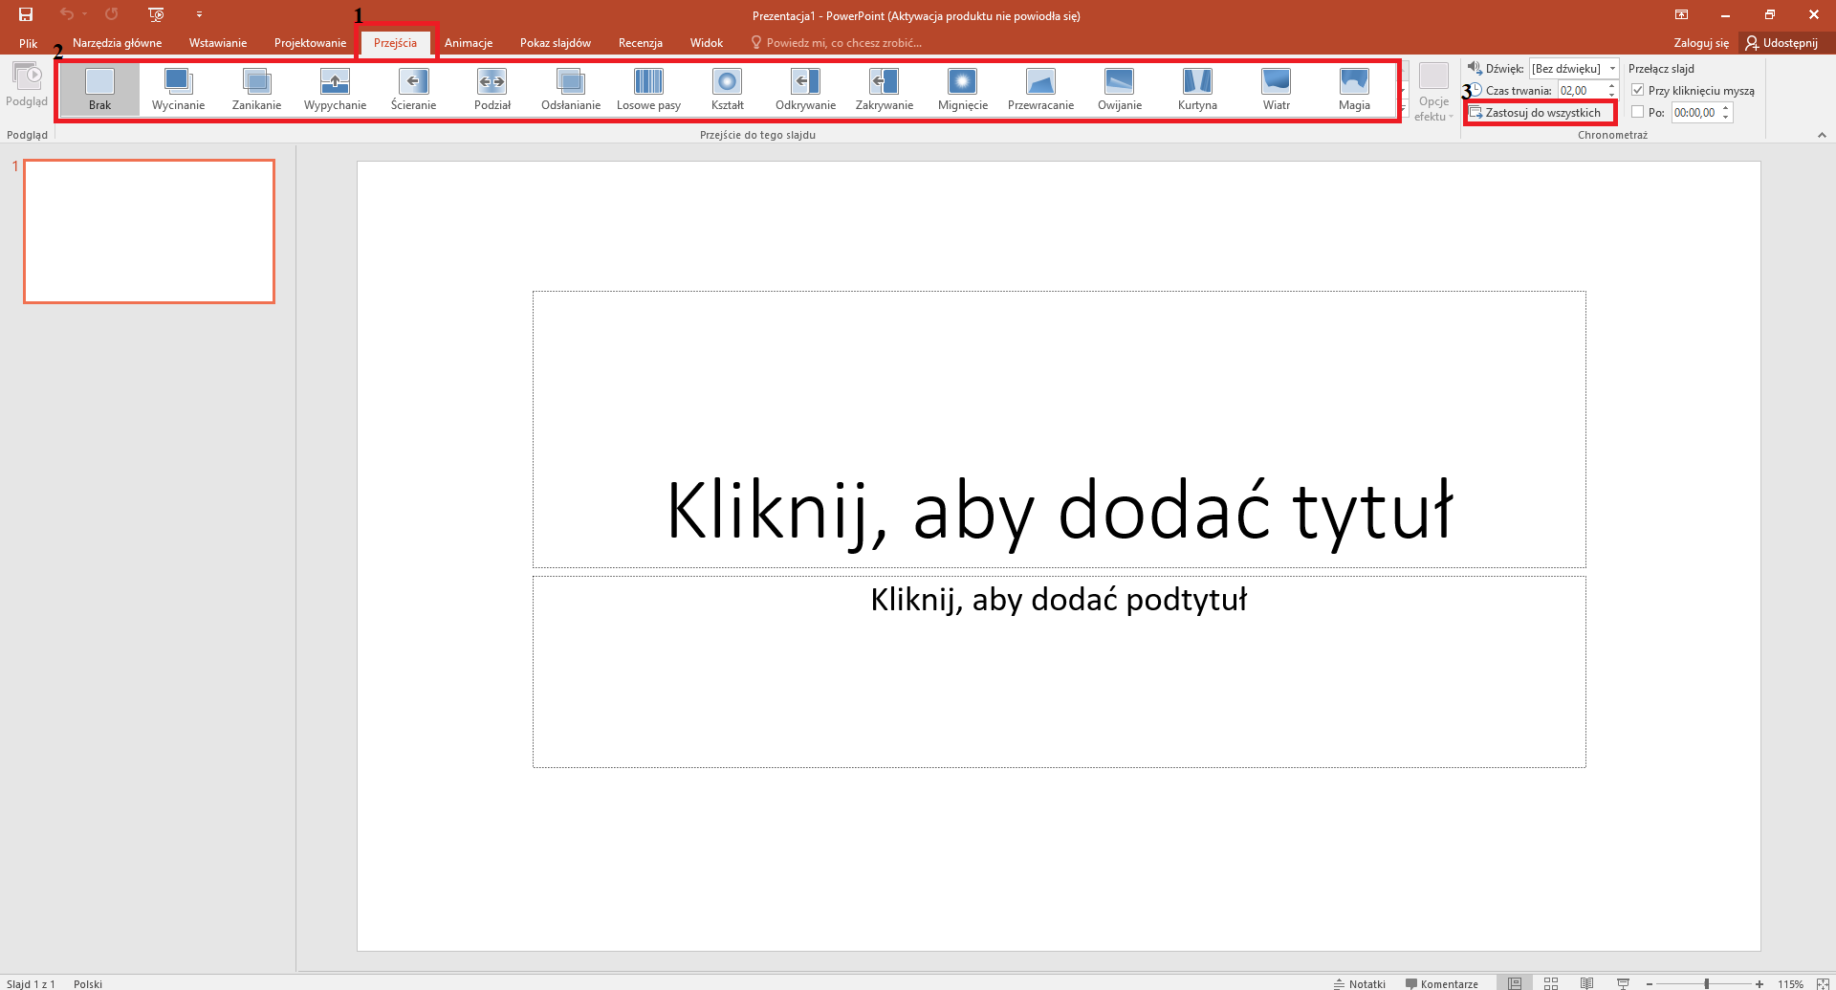
Task: Open the Animacje tab
Action: (x=469, y=43)
